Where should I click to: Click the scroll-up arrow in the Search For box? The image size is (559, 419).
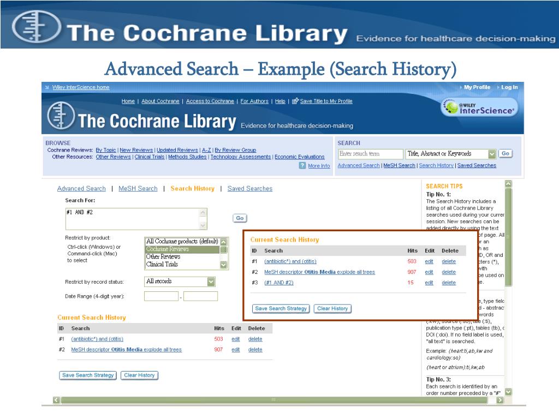point(203,213)
